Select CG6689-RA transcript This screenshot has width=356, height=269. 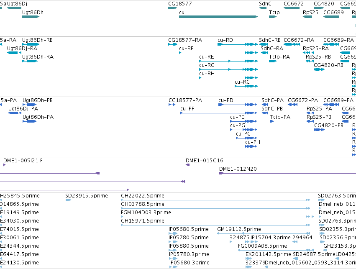[331, 44]
